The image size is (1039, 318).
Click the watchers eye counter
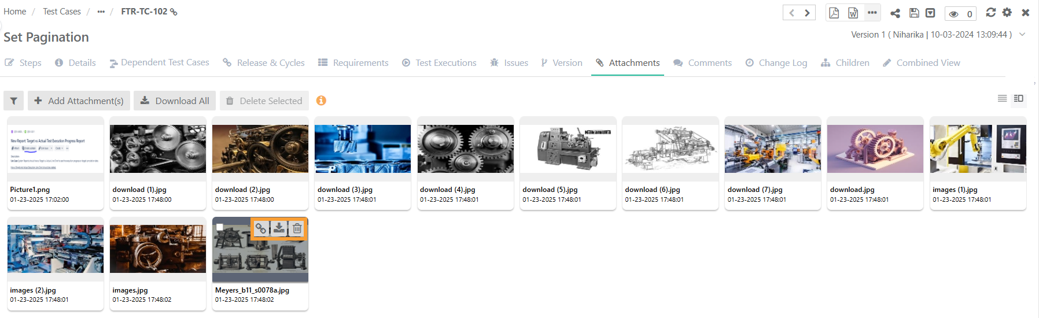960,13
